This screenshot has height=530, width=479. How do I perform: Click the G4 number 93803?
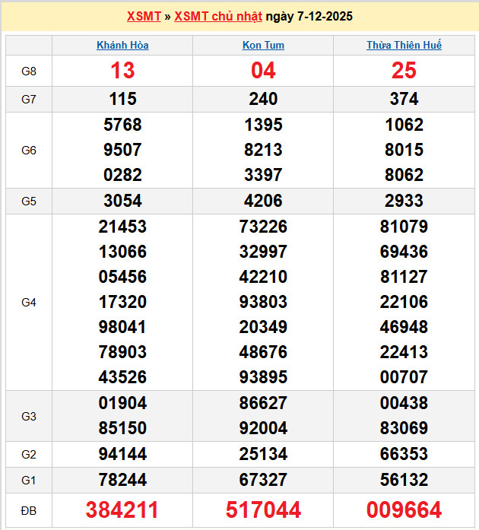263,302
